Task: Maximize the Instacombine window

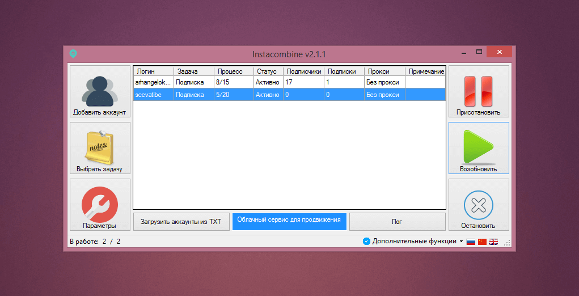Action: pyautogui.click(x=479, y=52)
